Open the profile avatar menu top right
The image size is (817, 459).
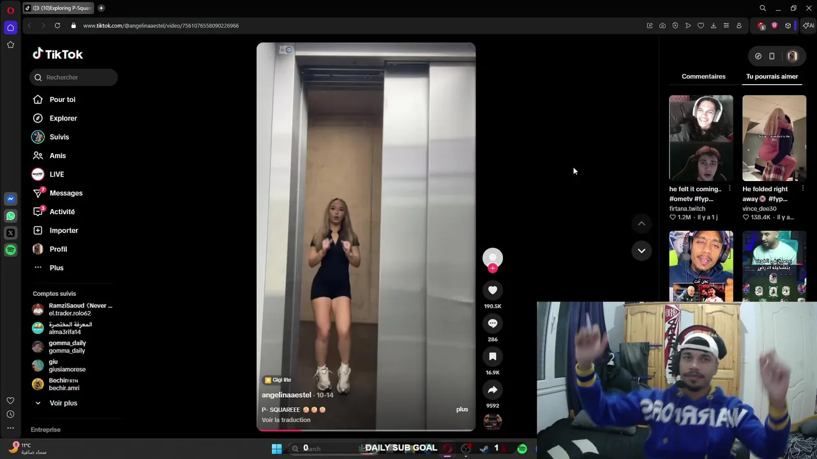pyautogui.click(x=792, y=56)
